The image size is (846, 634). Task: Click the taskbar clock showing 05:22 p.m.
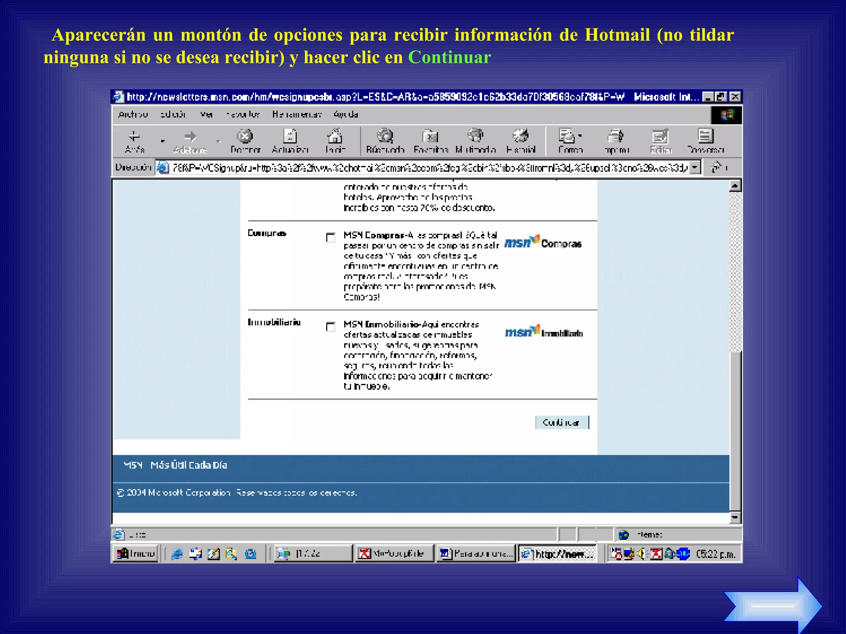tap(715, 554)
